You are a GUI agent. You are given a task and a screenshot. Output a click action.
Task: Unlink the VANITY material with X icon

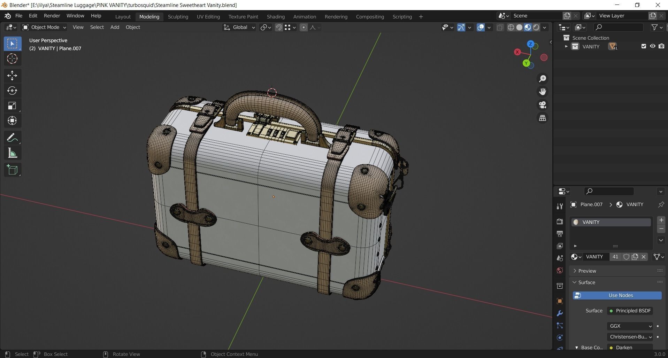tap(644, 257)
